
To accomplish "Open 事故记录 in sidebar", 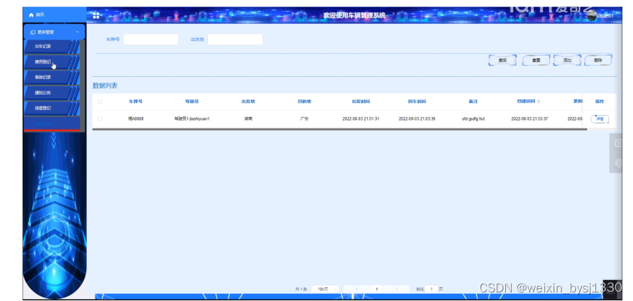I will 52,77.
